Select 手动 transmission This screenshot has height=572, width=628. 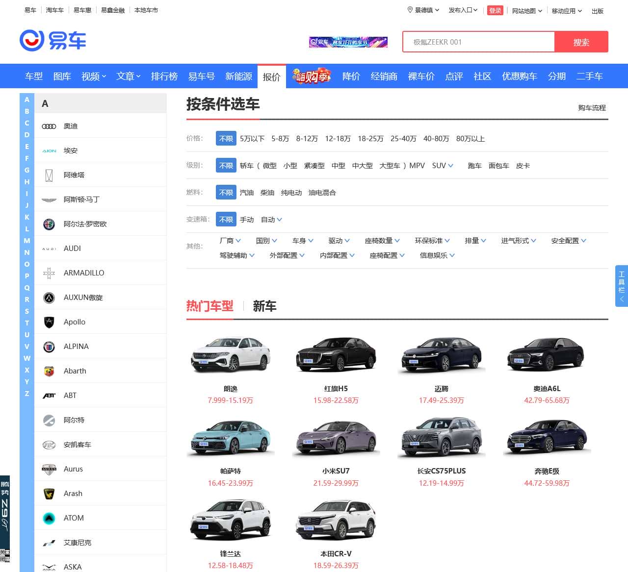click(247, 220)
